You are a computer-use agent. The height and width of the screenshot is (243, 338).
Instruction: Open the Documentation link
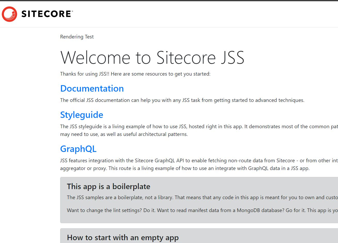92,88
